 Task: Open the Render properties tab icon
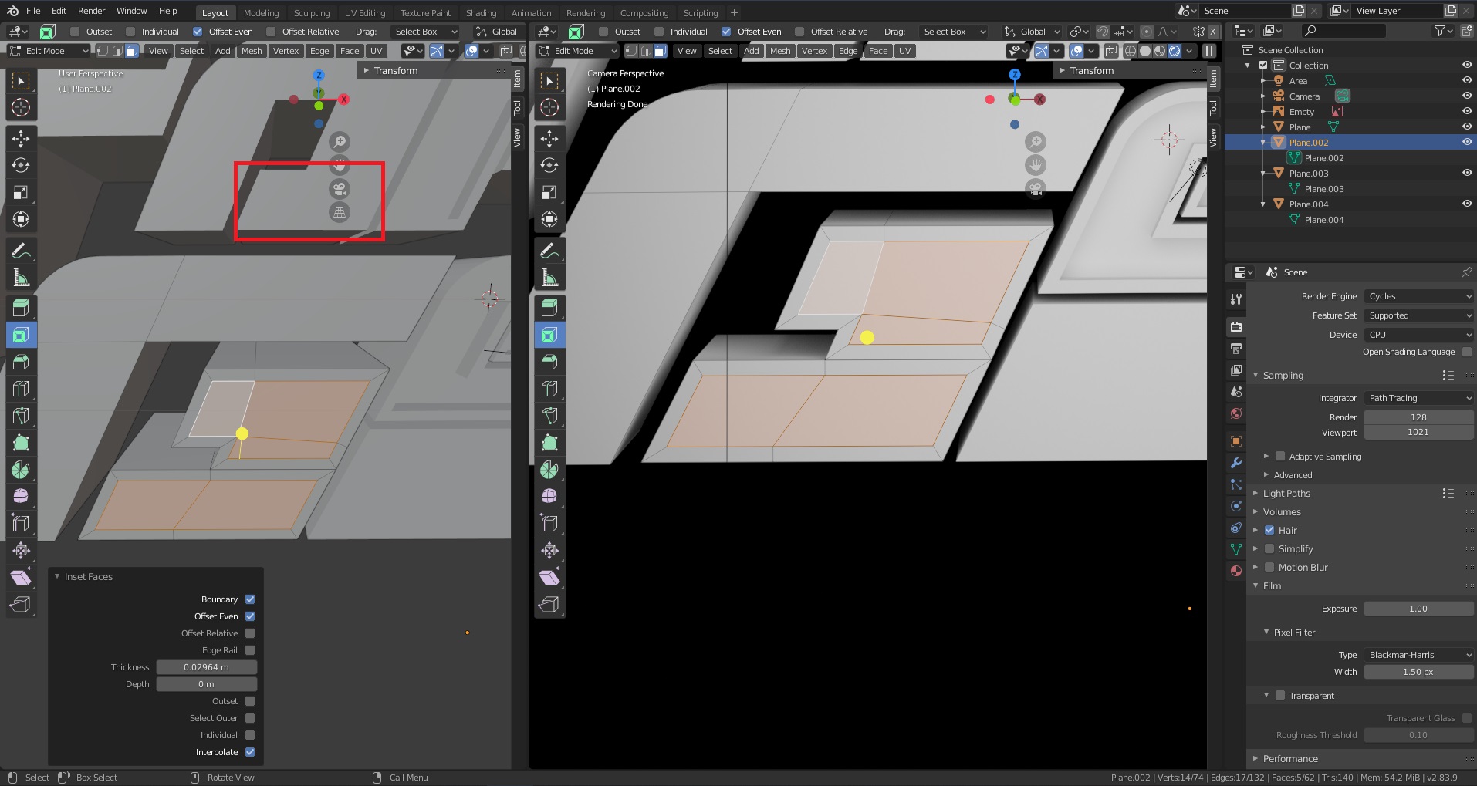tap(1236, 327)
